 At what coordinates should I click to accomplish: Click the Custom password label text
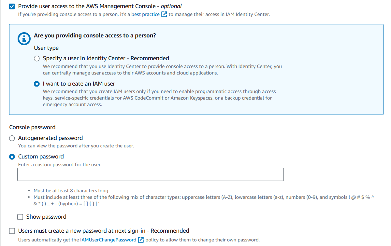[41, 157]
